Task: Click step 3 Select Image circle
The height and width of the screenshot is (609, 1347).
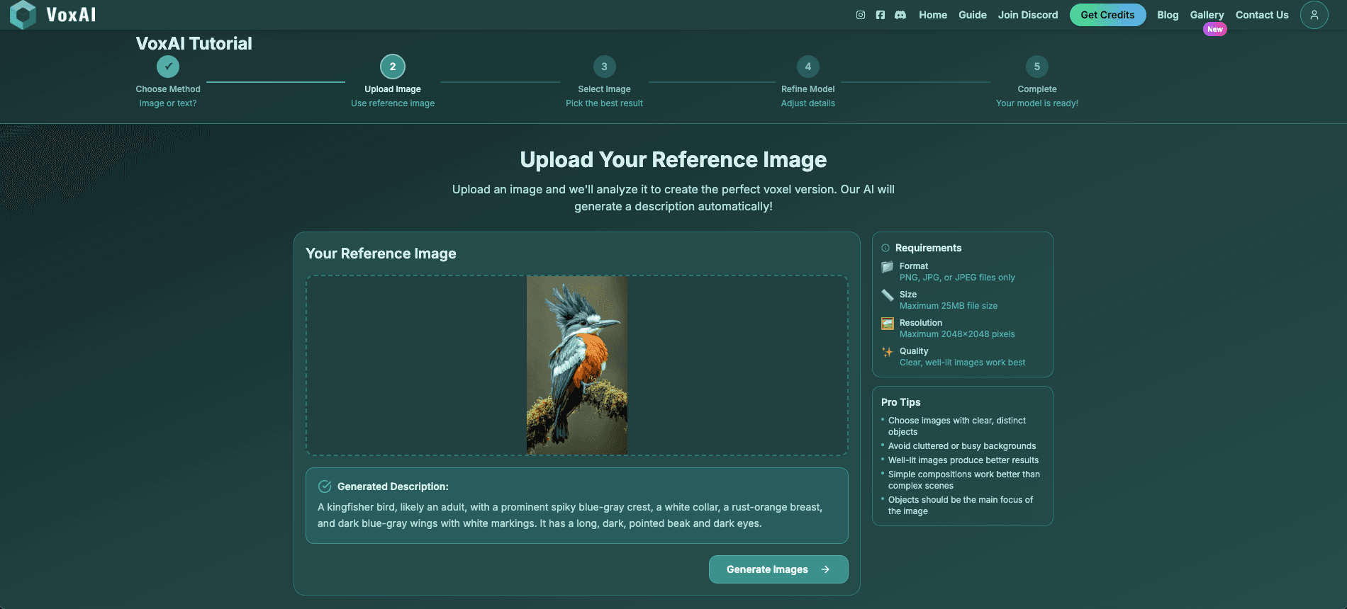Action: pyautogui.click(x=604, y=67)
